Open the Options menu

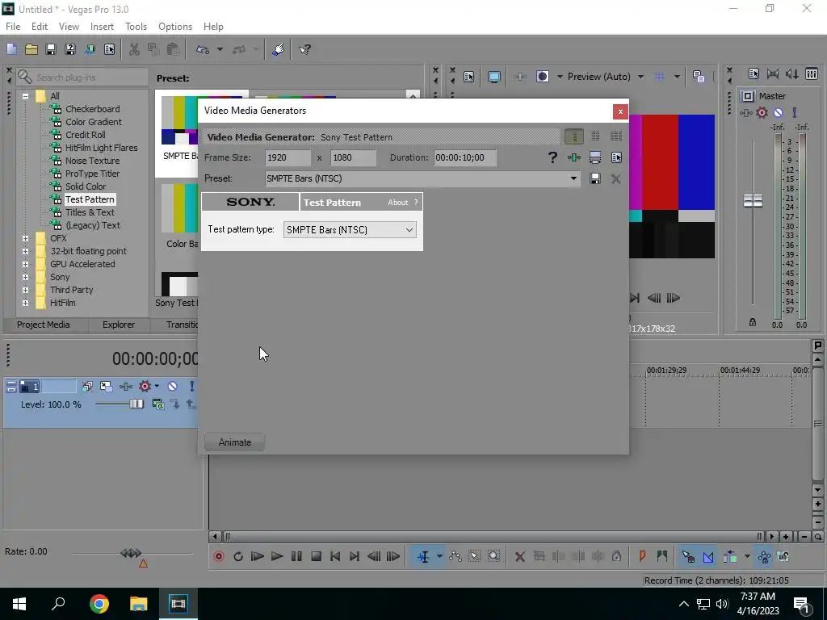[x=175, y=27]
